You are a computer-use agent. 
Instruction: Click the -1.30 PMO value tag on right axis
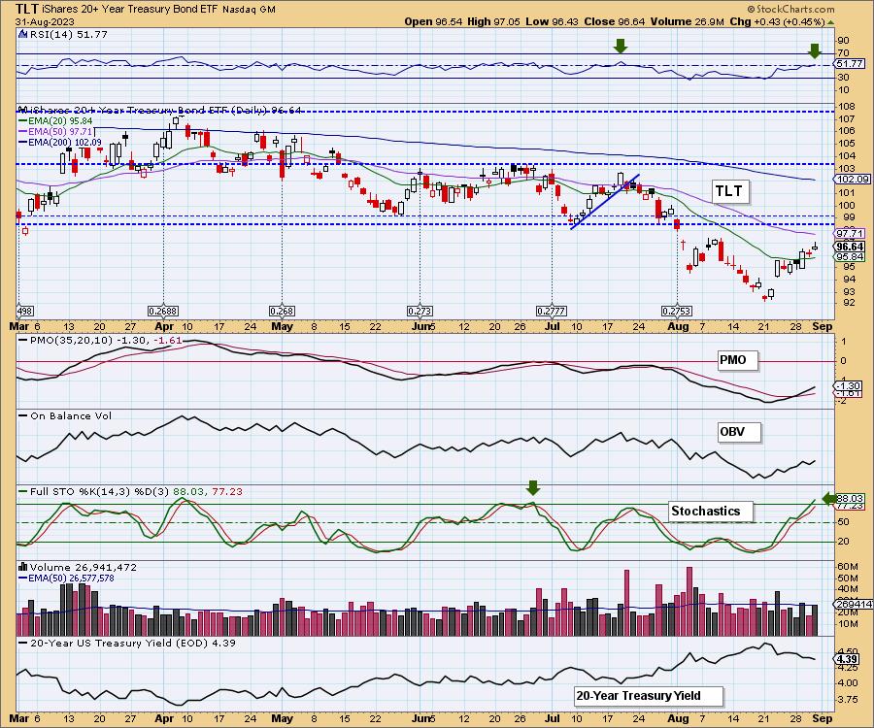[848, 385]
